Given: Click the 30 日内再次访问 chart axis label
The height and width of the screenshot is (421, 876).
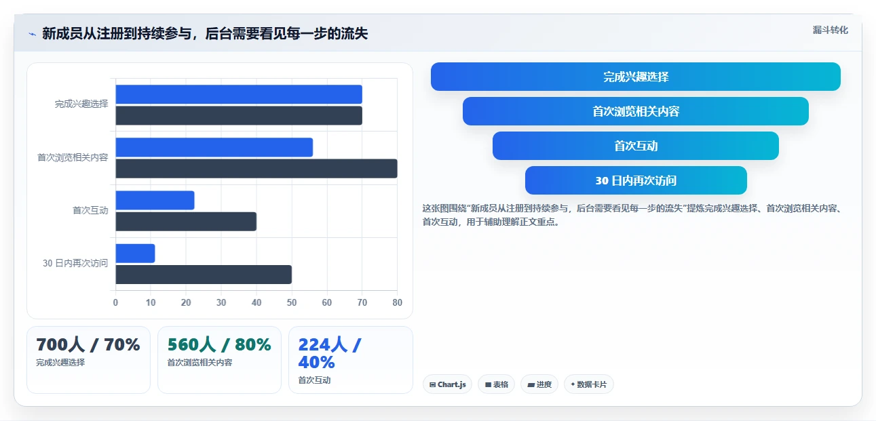Looking at the screenshot, I should pyautogui.click(x=75, y=263).
